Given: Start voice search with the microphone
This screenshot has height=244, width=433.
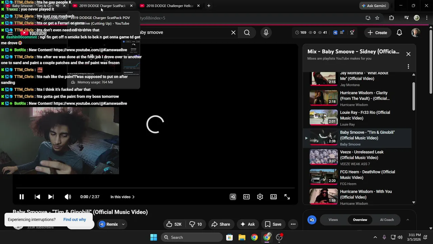Looking at the screenshot, I should pos(266,33).
